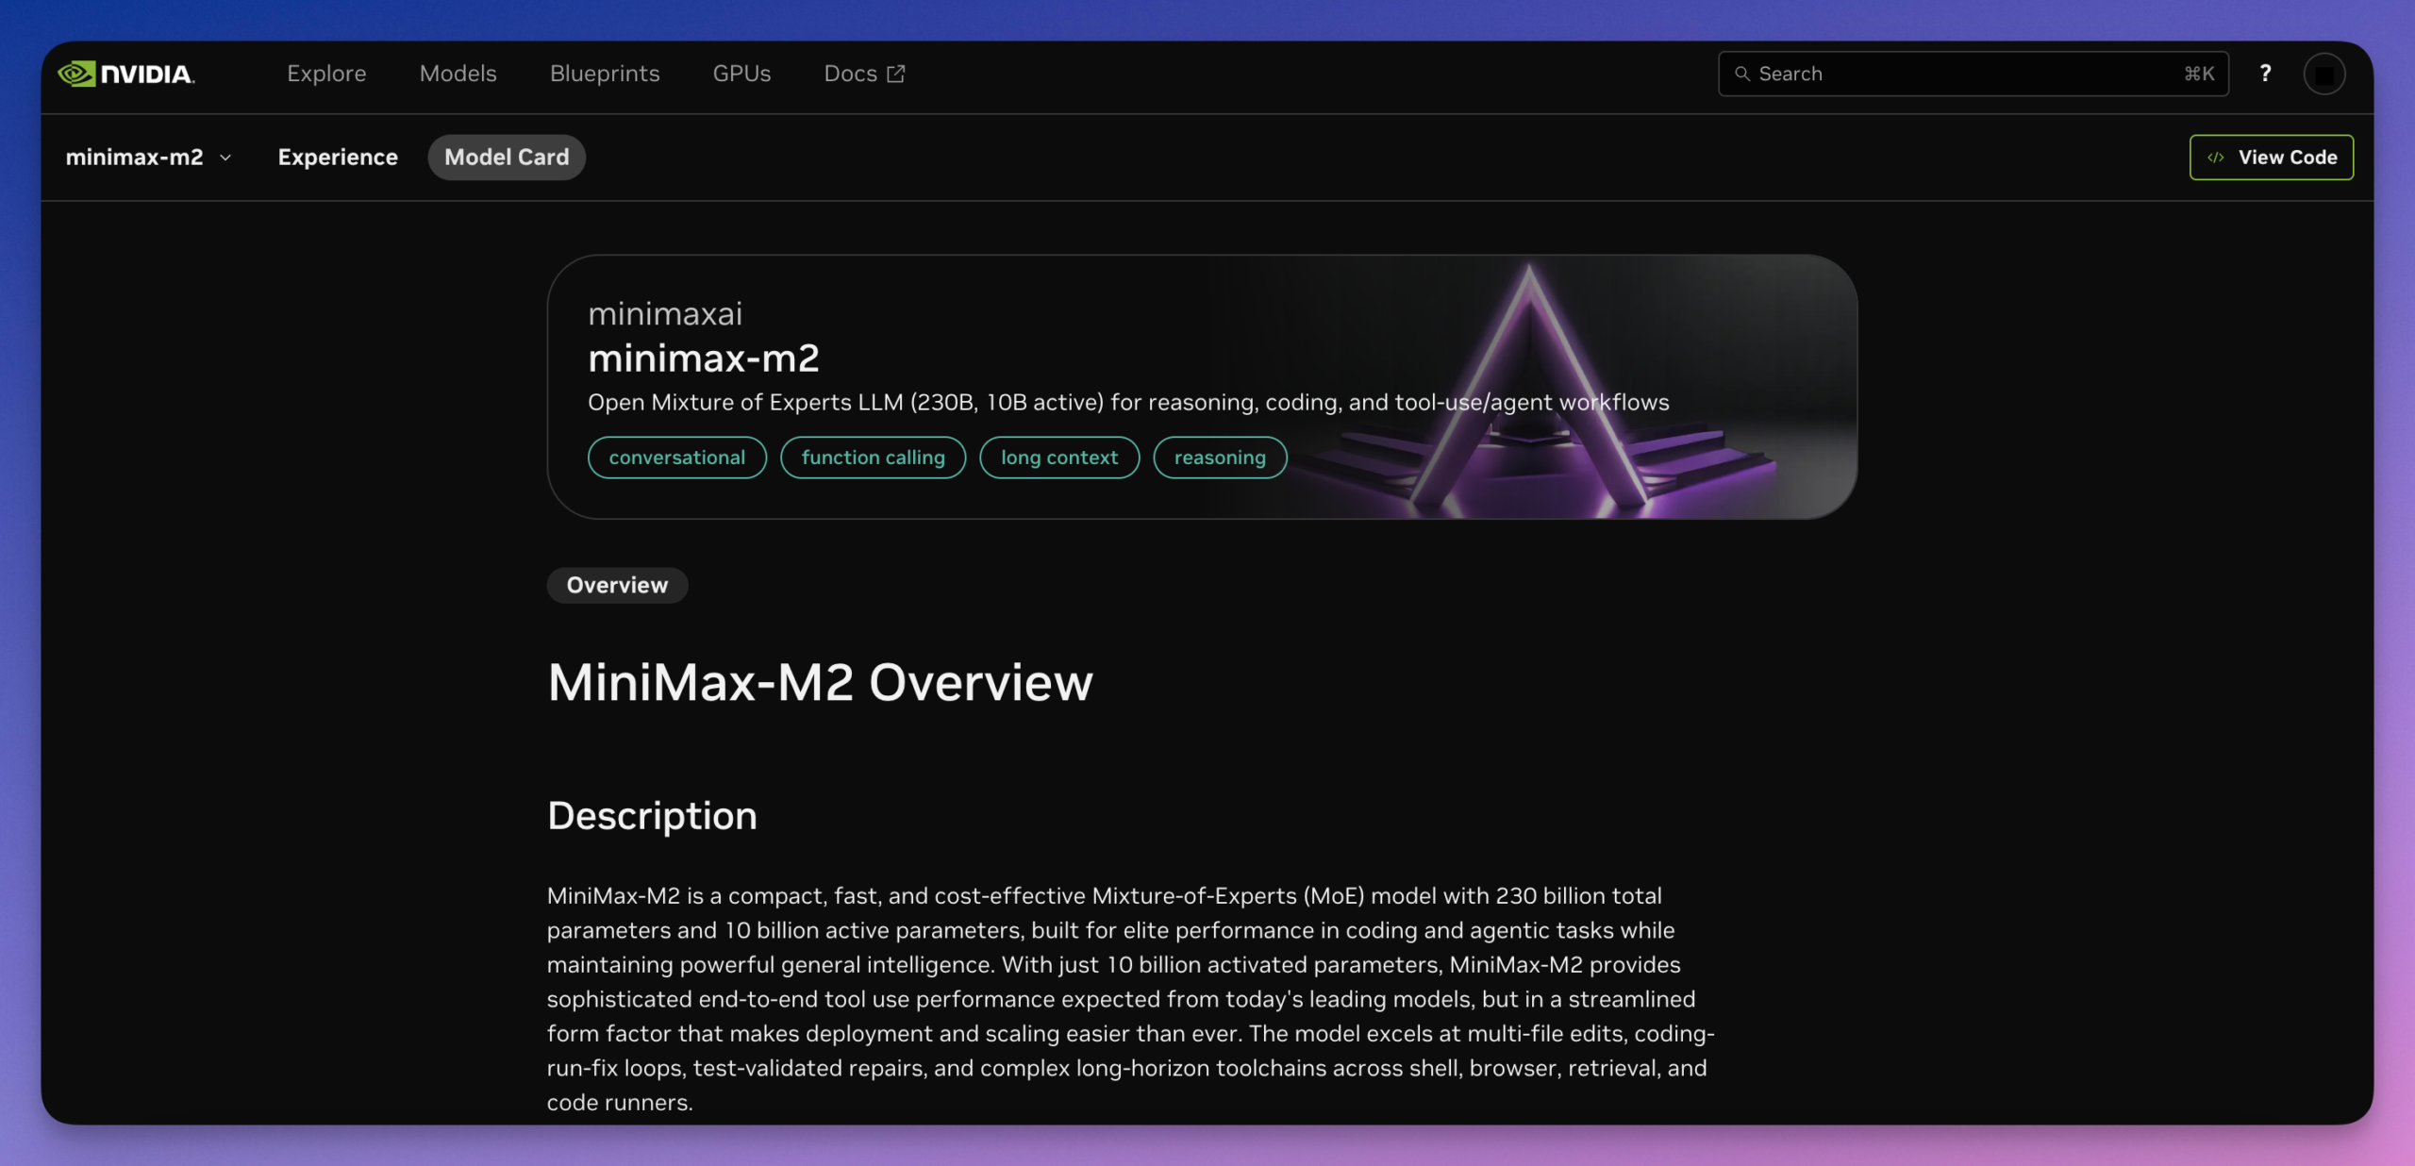The height and width of the screenshot is (1166, 2415).
Task: Select the long context tag
Action: [x=1059, y=458]
